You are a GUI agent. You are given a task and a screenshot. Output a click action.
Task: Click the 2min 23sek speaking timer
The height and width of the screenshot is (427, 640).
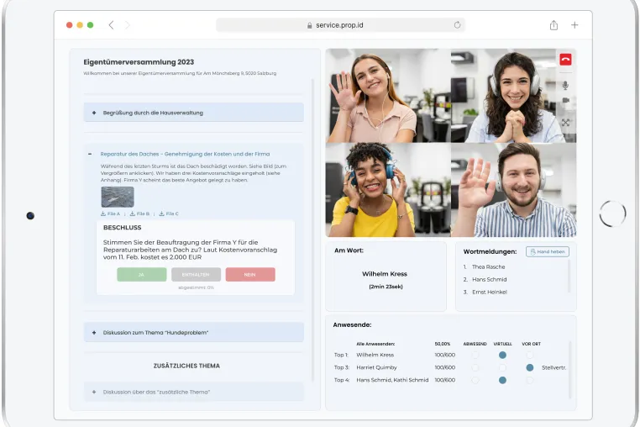coord(386,287)
